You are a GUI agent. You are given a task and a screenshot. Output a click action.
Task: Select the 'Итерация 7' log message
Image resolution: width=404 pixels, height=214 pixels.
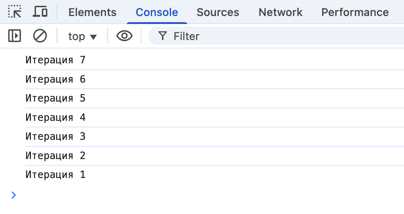pyautogui.click(x=55, y=60)
